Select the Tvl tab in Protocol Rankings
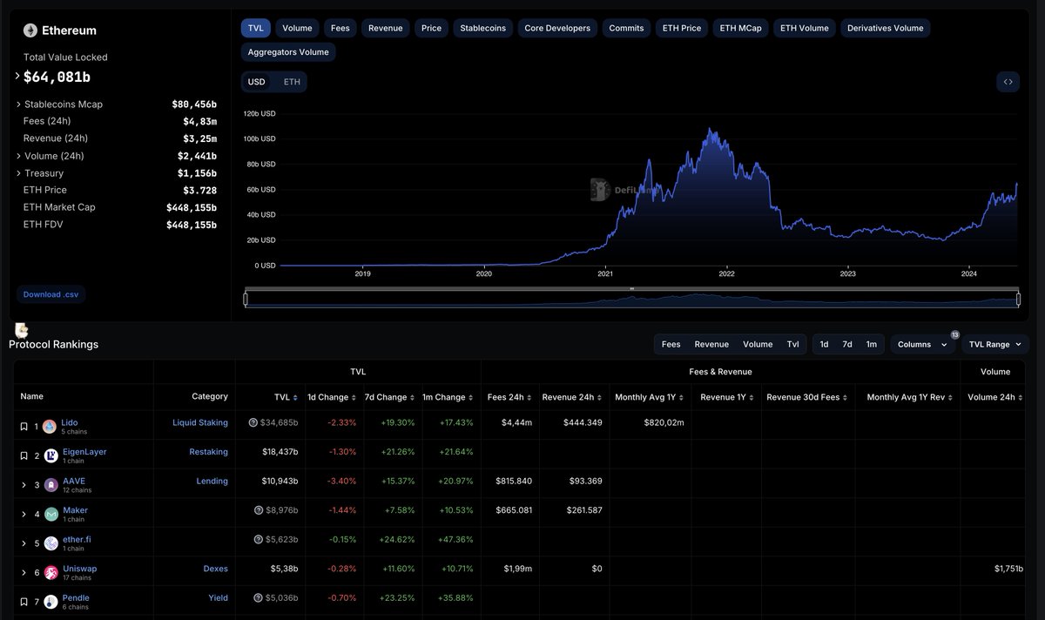The image size is (1045, 620). click(792, 344)
